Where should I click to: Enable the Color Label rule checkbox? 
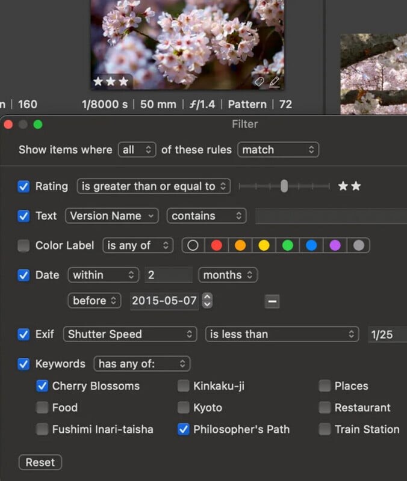click(x=23, y=245)
